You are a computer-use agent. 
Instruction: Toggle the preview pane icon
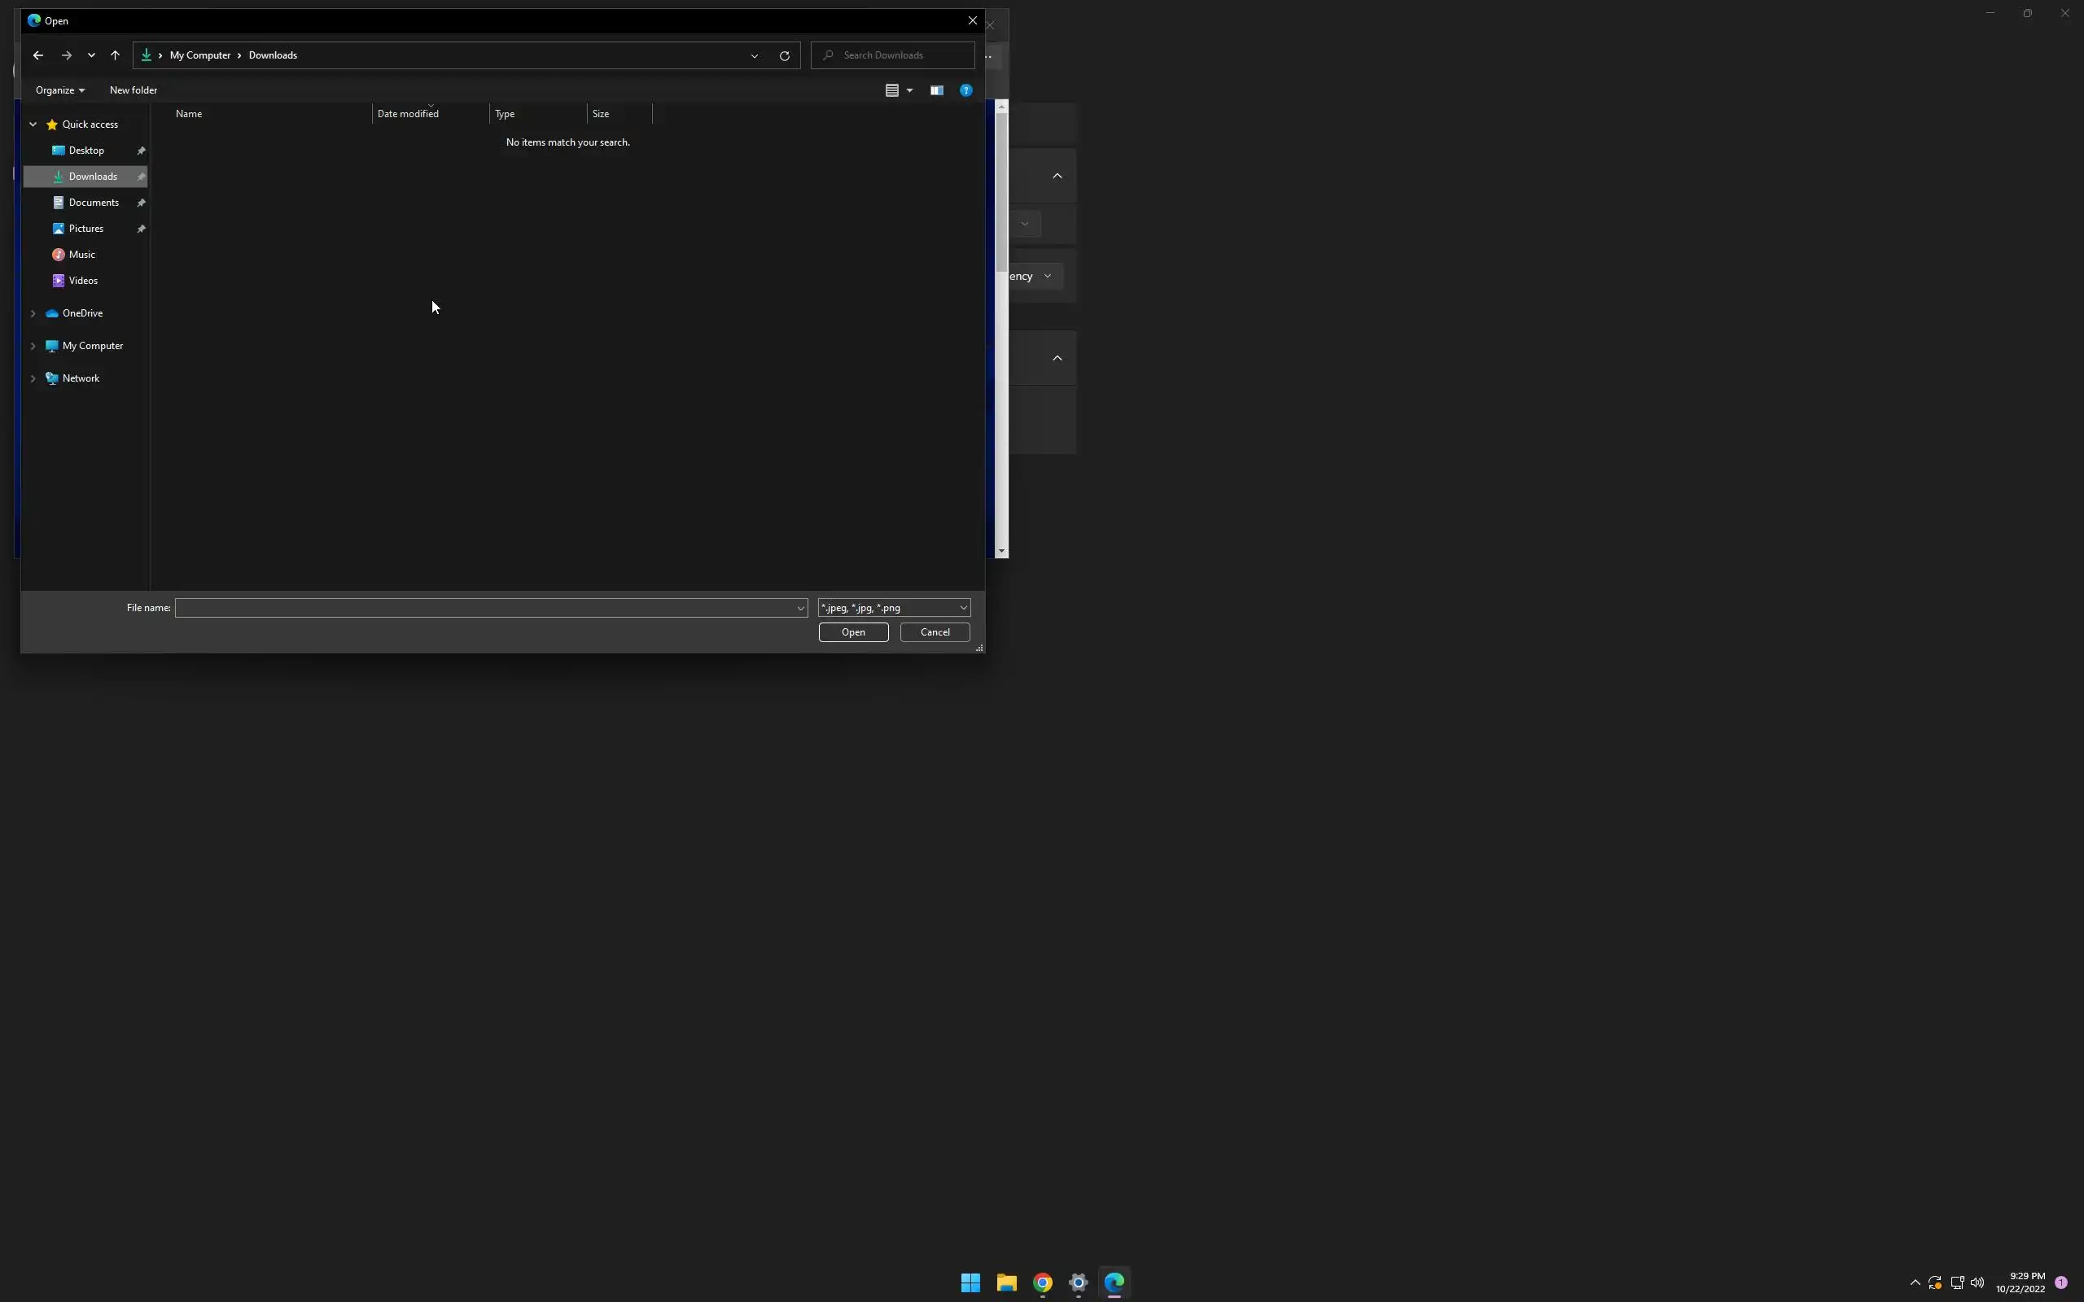coord(936,90)
